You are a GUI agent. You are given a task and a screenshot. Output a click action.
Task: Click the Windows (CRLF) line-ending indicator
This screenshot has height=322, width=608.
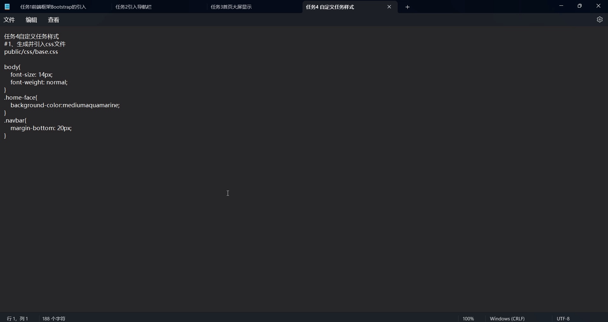coord(508,318)
